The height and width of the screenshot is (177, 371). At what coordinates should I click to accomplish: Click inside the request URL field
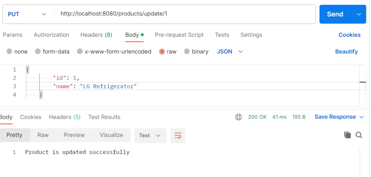185,14
